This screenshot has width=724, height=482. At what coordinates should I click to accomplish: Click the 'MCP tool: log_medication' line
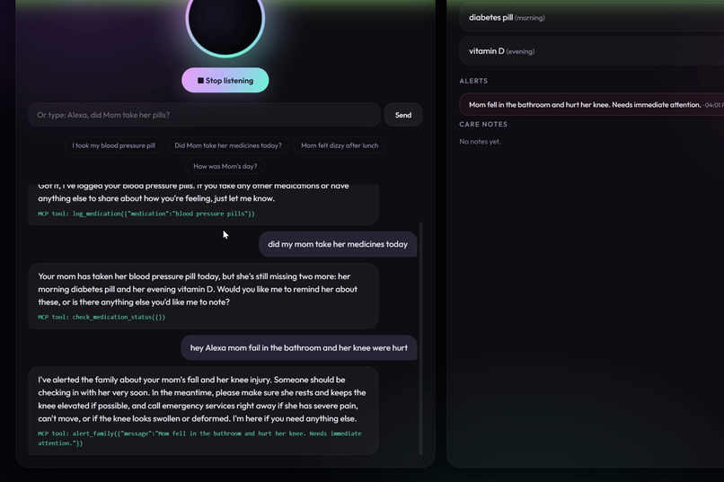(146, 214)
